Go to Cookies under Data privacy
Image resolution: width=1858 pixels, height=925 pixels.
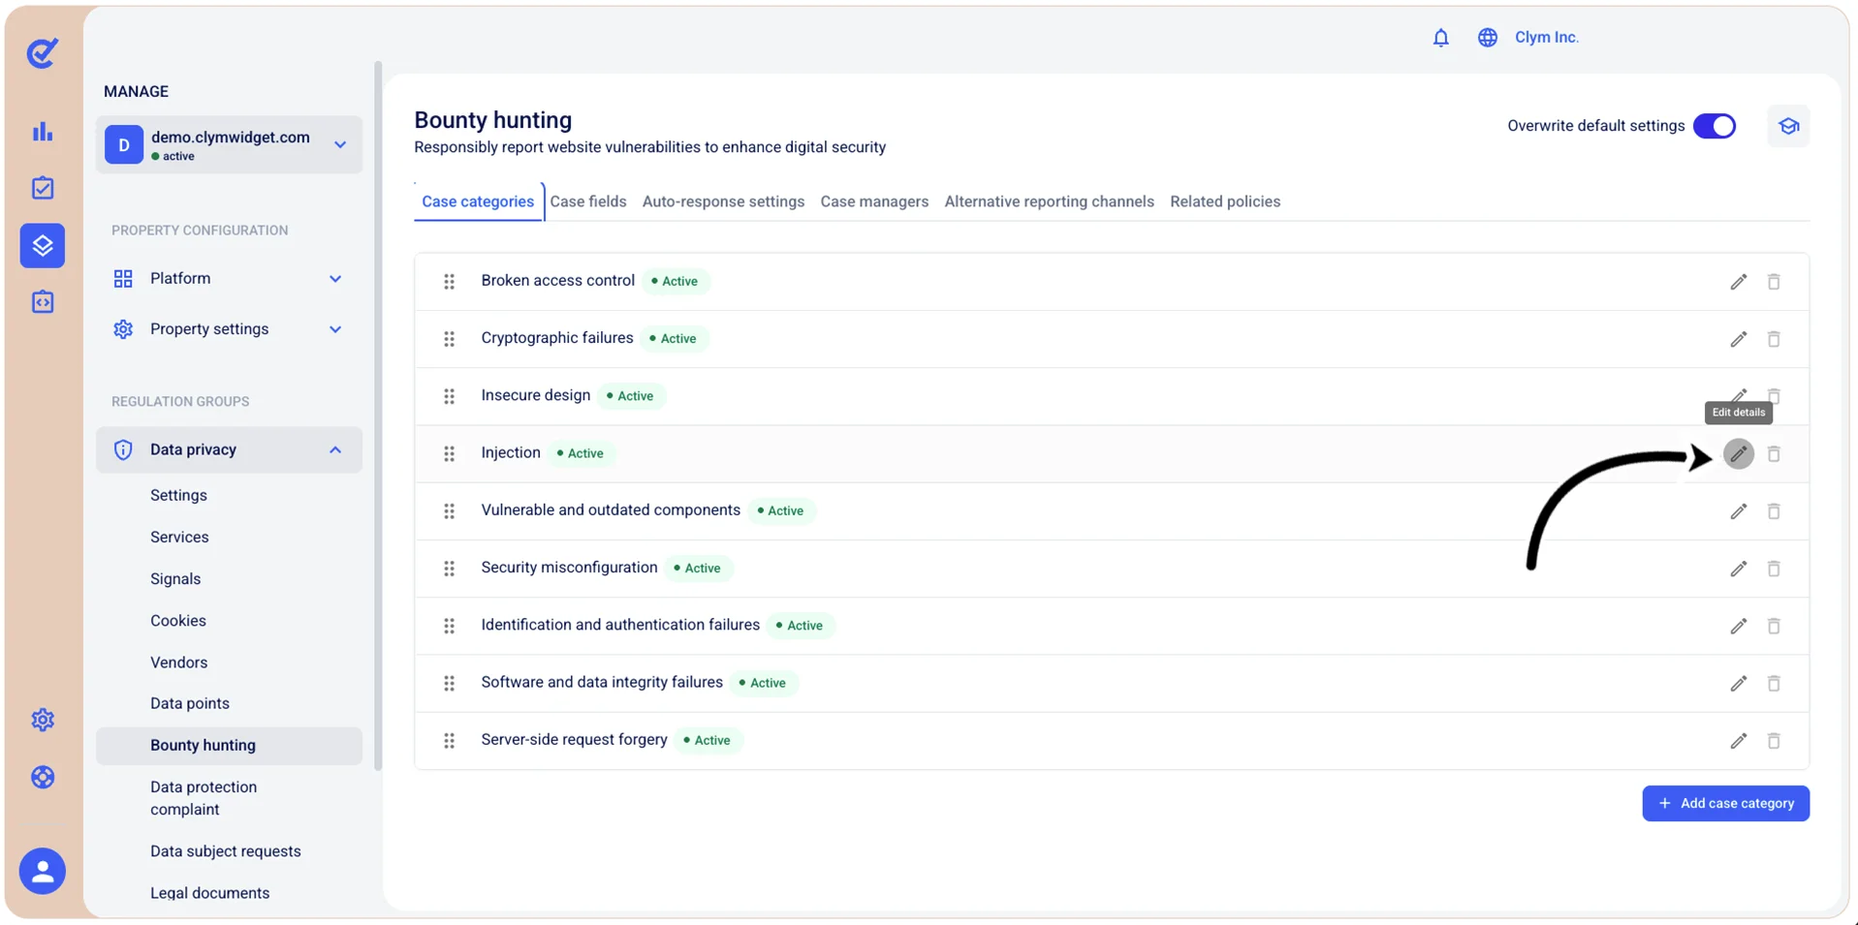[x=178, y=621]
